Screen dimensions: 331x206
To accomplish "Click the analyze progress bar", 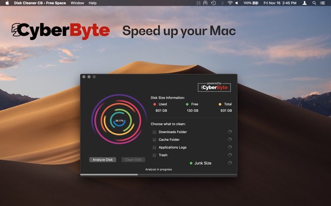I will coord(158,175).
